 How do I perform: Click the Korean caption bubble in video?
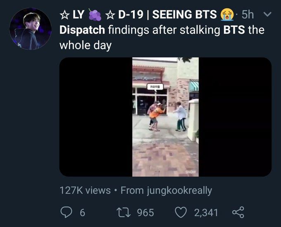click(155, 86)
